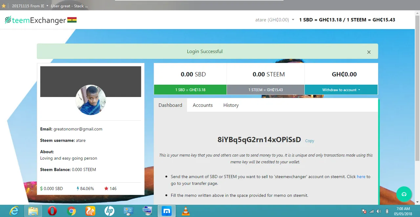Switch to the History tab

(x=231, y=105)
